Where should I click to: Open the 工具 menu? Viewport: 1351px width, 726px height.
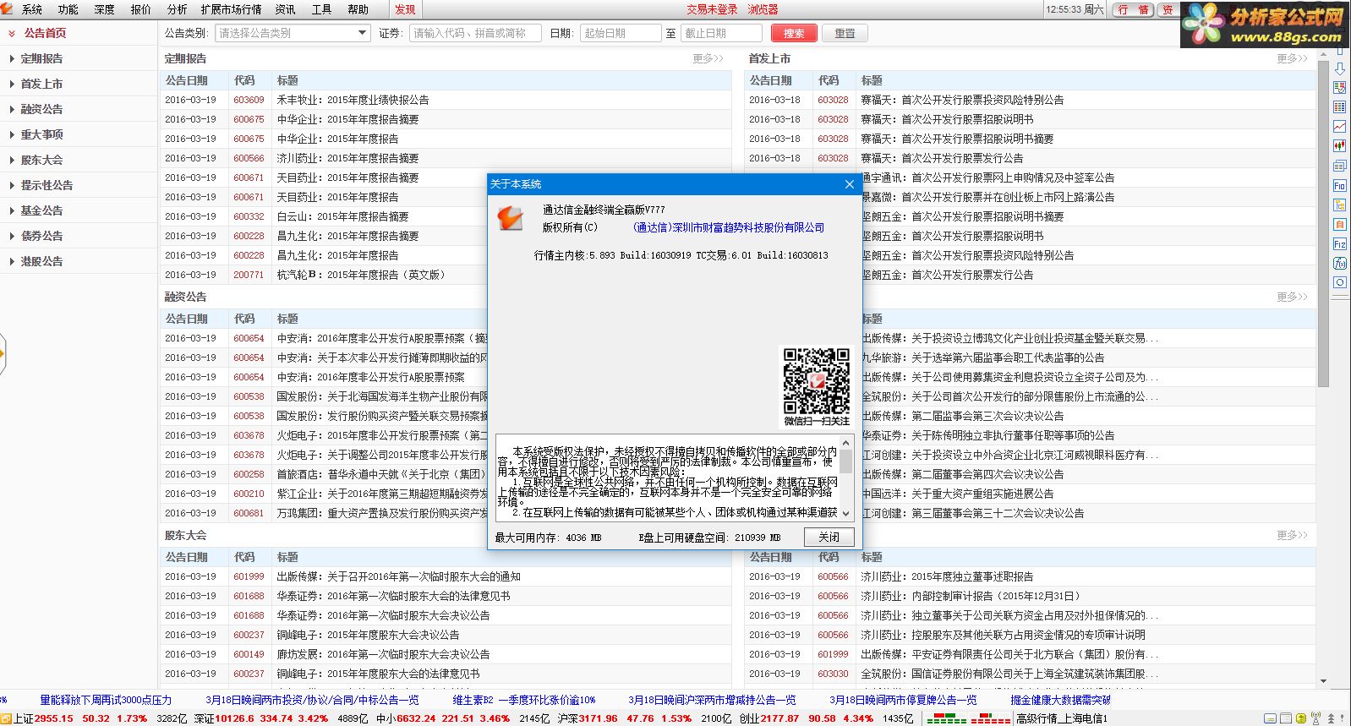pos(321,9)
